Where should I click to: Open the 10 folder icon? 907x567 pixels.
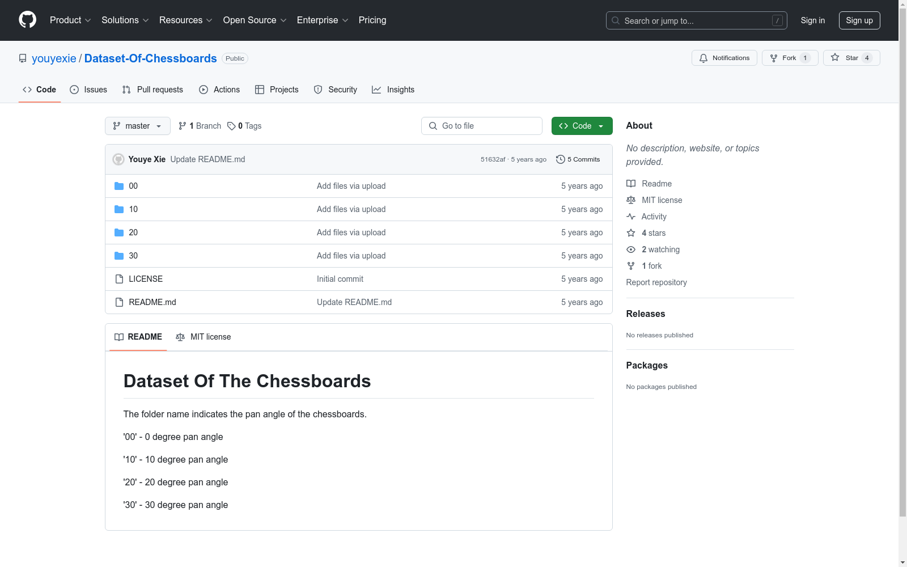point(119,209)
